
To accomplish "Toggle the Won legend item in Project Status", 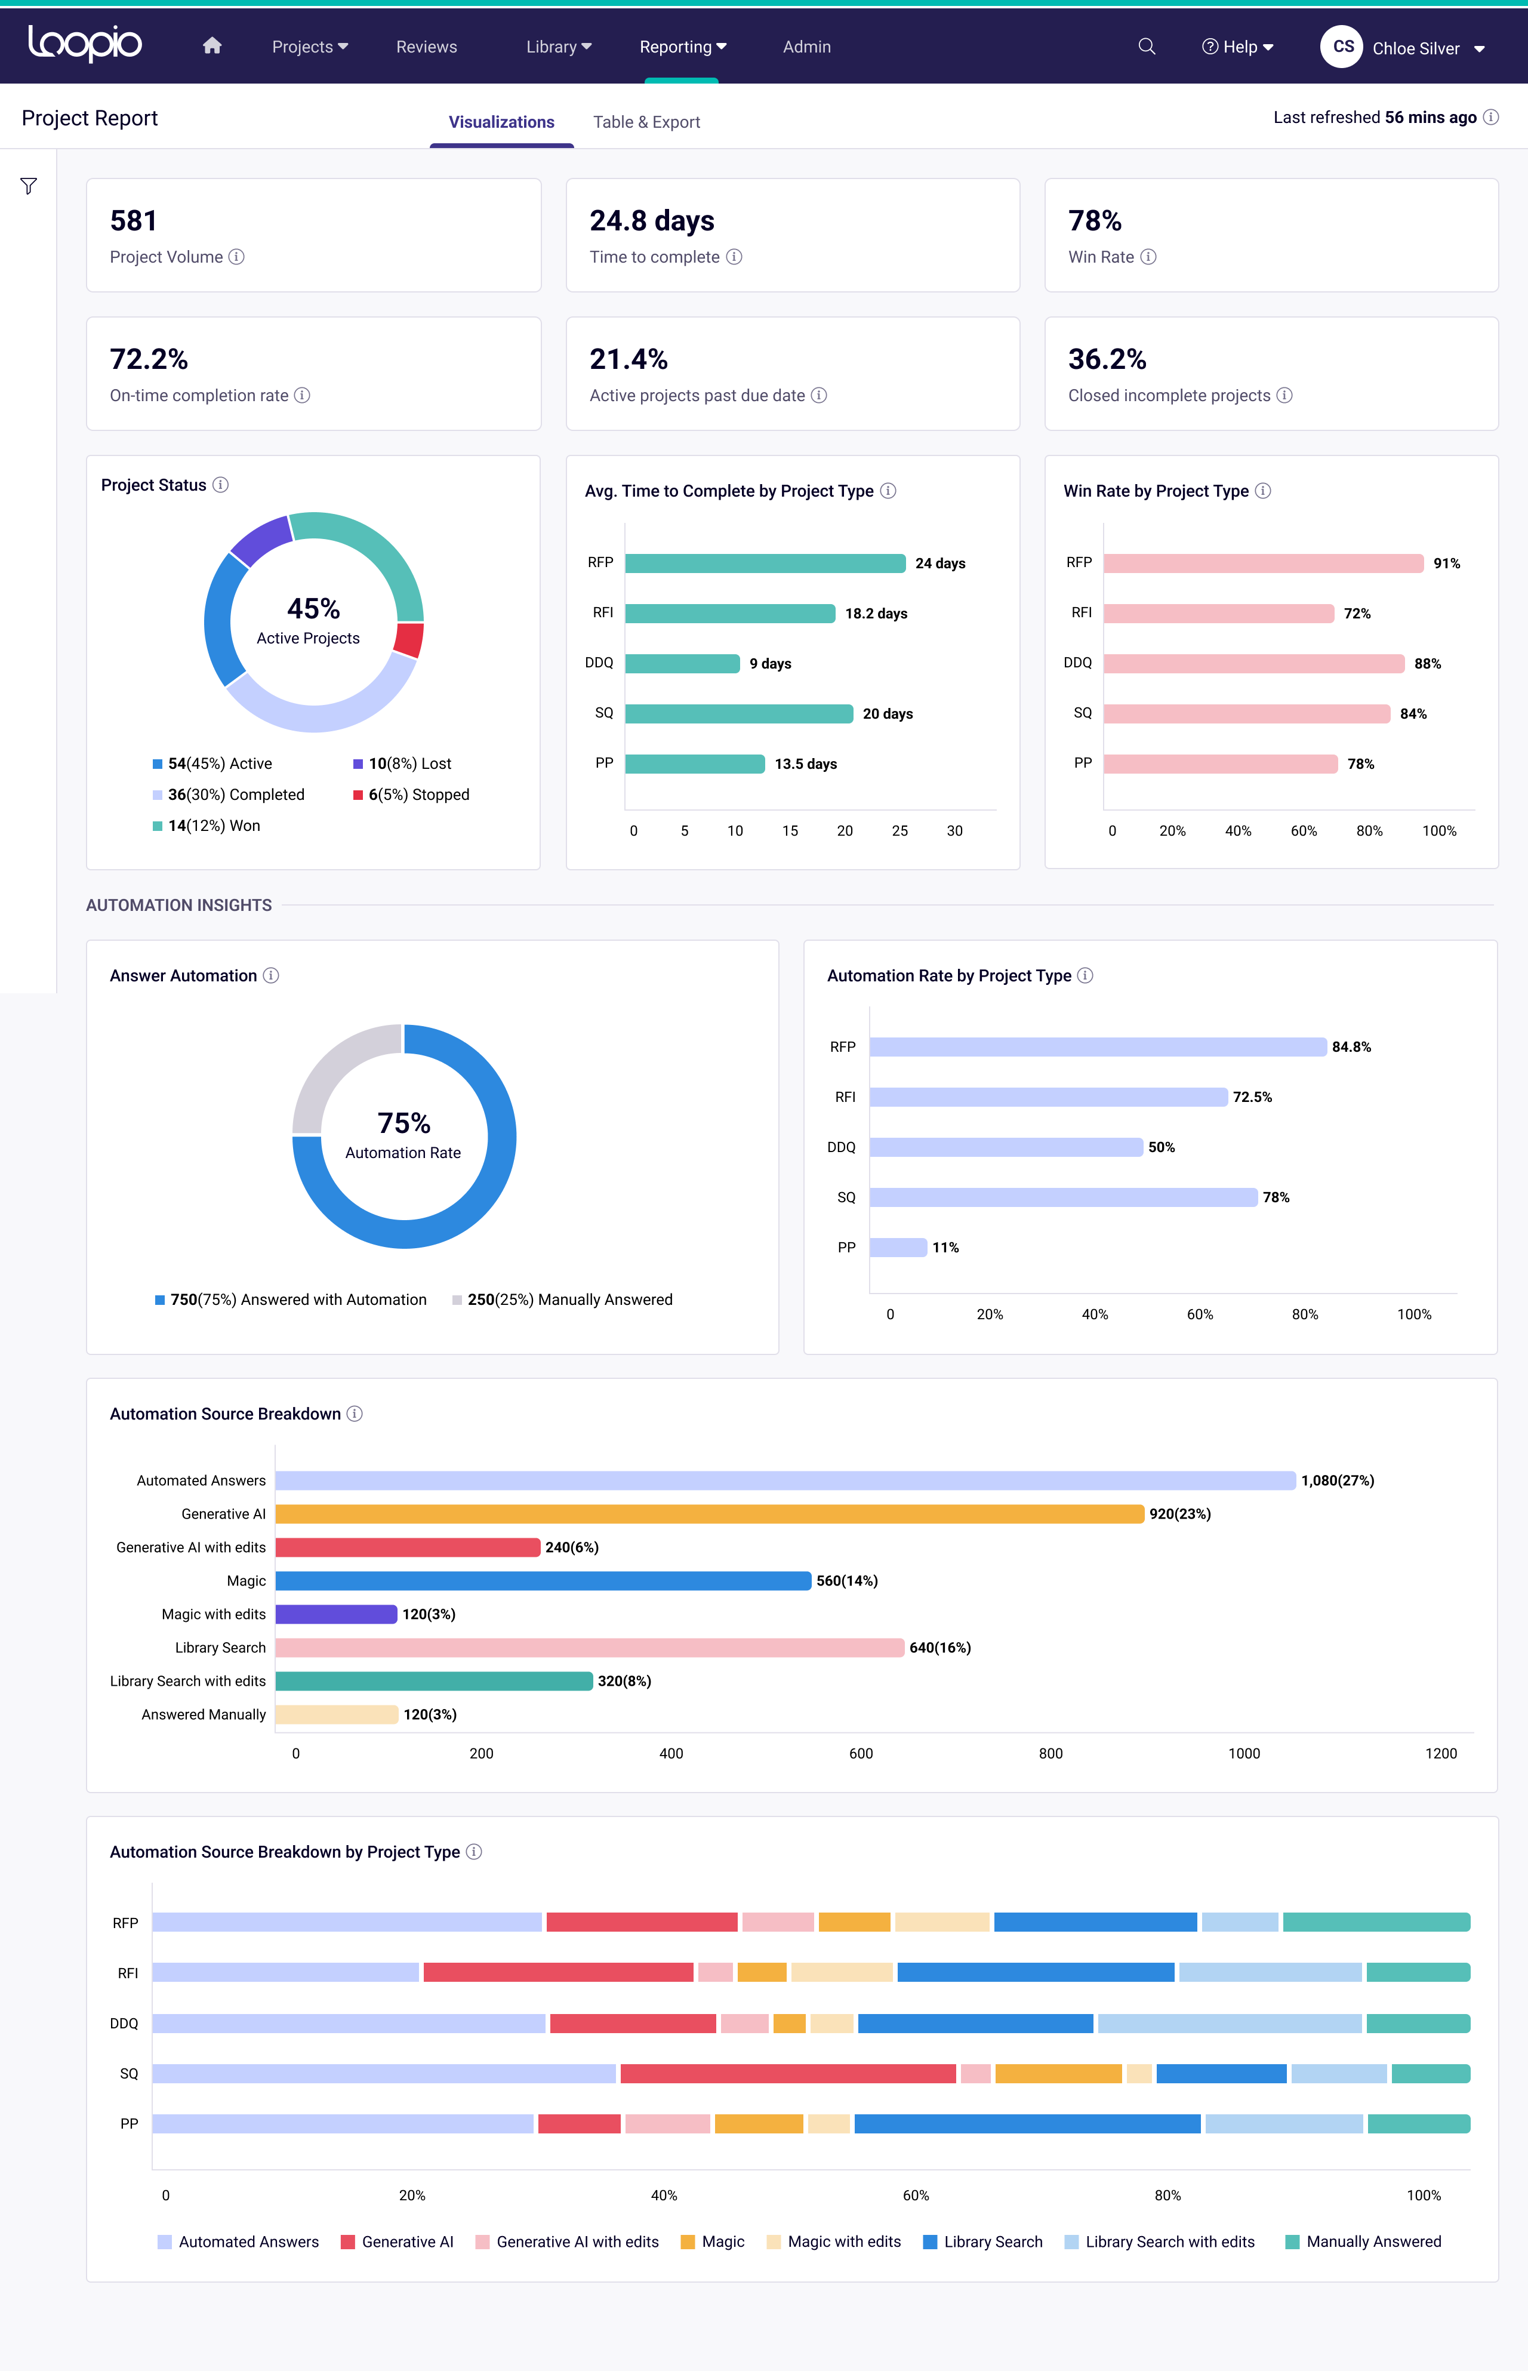I will (x=207, y=826).
